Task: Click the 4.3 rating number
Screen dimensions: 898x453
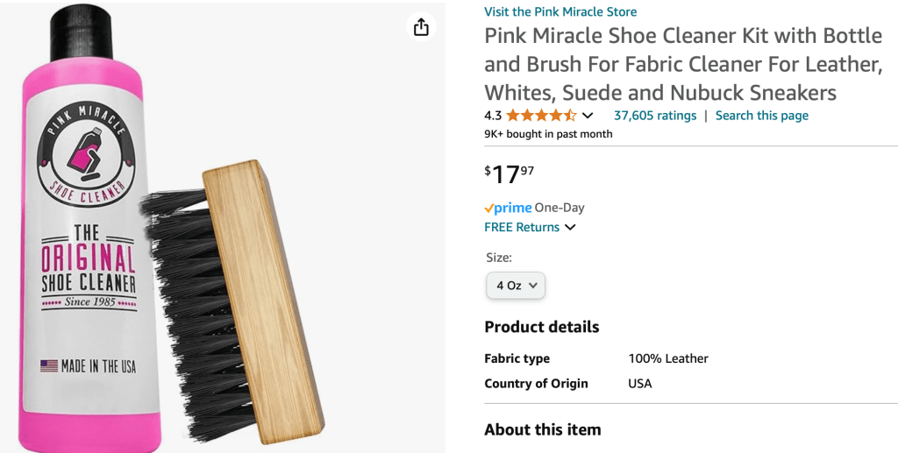Action: tap(493, 116)
